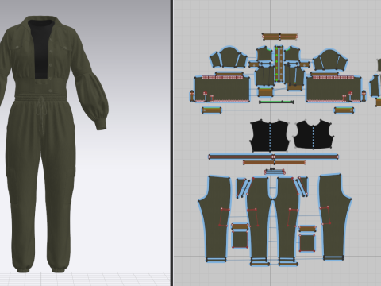Viewport: 381px width, 286px height.
Task: Select the small tab right of right sleeve
Action: click(x=364, y=95)
